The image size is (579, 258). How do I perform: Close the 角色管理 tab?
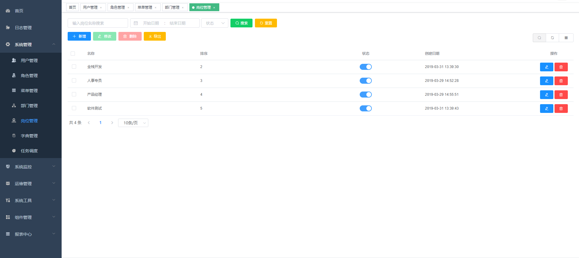coord(128,8)
